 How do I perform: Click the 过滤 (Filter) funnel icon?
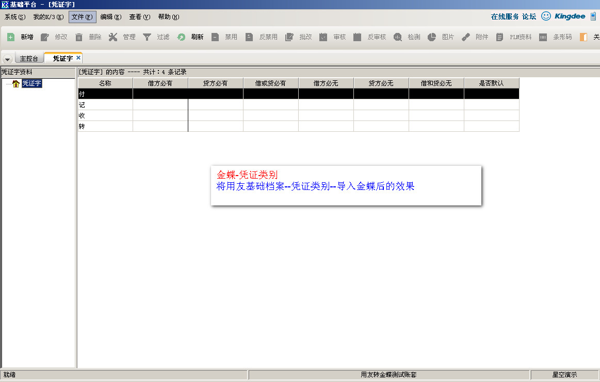point(147,37)
